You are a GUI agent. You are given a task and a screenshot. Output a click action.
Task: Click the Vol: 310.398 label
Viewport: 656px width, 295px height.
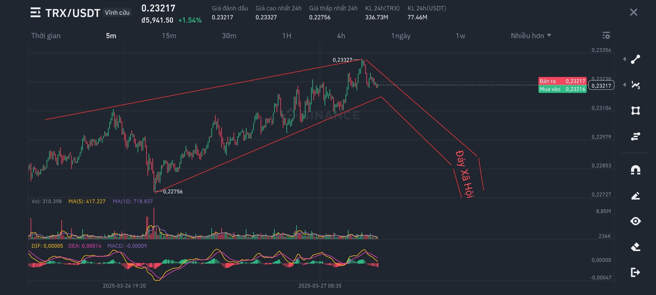click(46, 201)
